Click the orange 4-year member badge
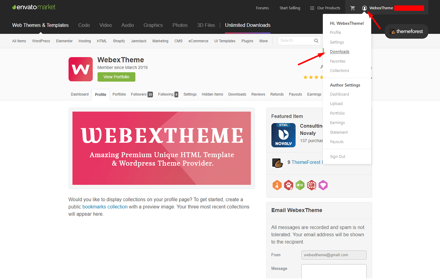 coord(277,185)
